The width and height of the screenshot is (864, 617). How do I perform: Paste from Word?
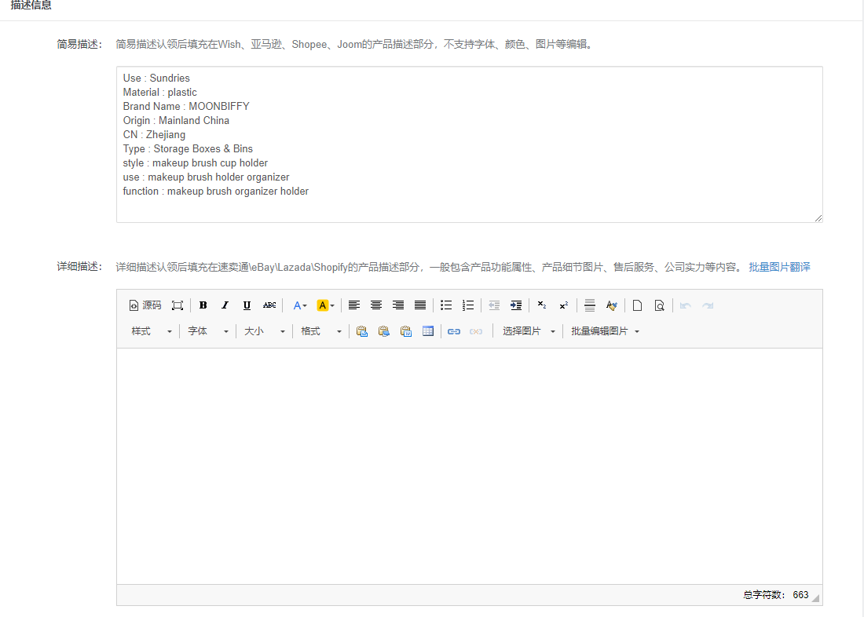406,331
